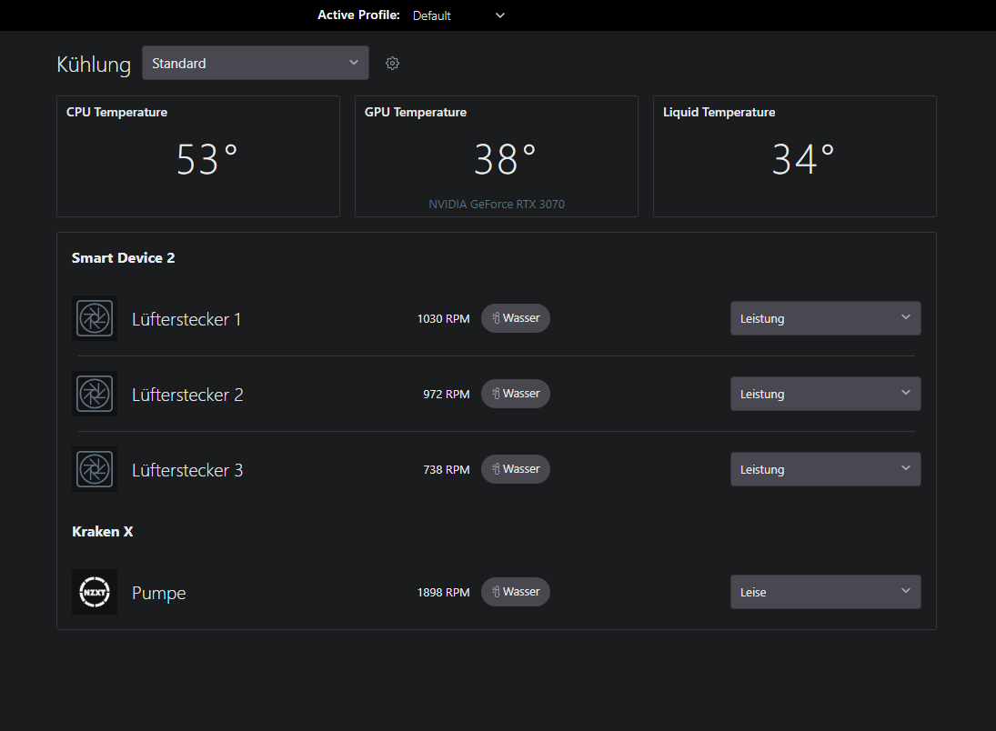The width and height of the screenshot is (996, 731).
Task: Open Leistung dropdown for Lüfterstecker 1
Action: pyautogui.click(x=825, y=318)
